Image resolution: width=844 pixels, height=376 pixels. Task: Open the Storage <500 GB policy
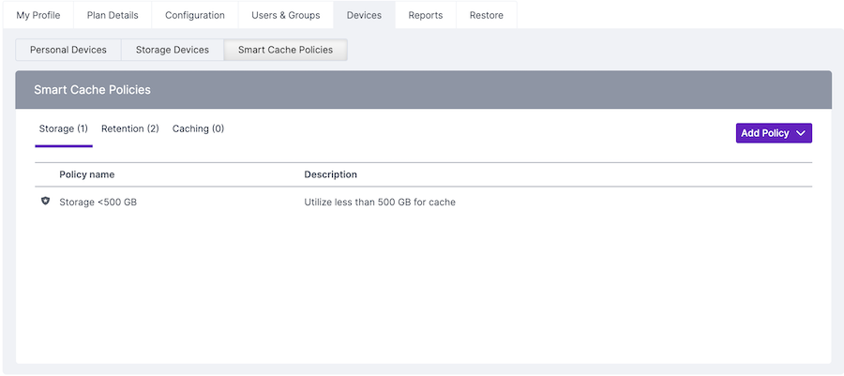(x=98, y=203)
